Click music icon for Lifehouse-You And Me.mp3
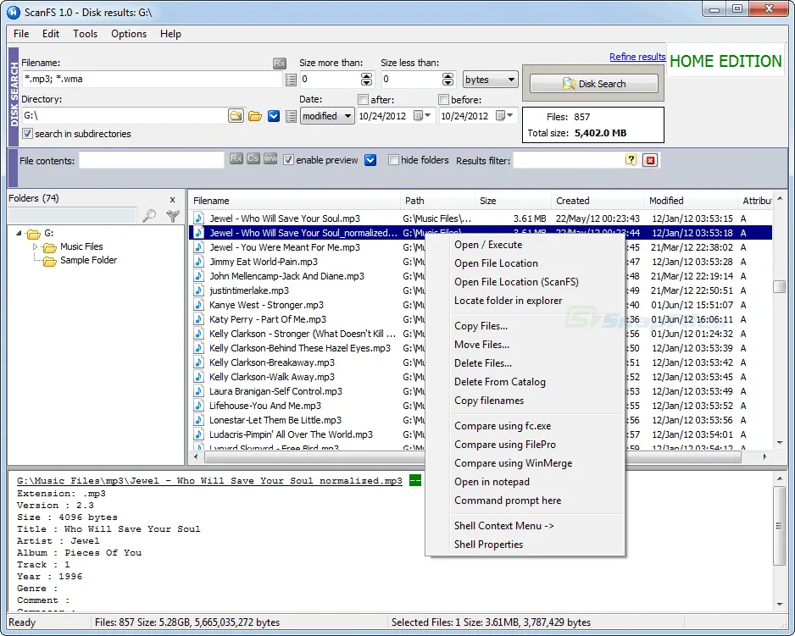795x636 pixels. (198, 406)
